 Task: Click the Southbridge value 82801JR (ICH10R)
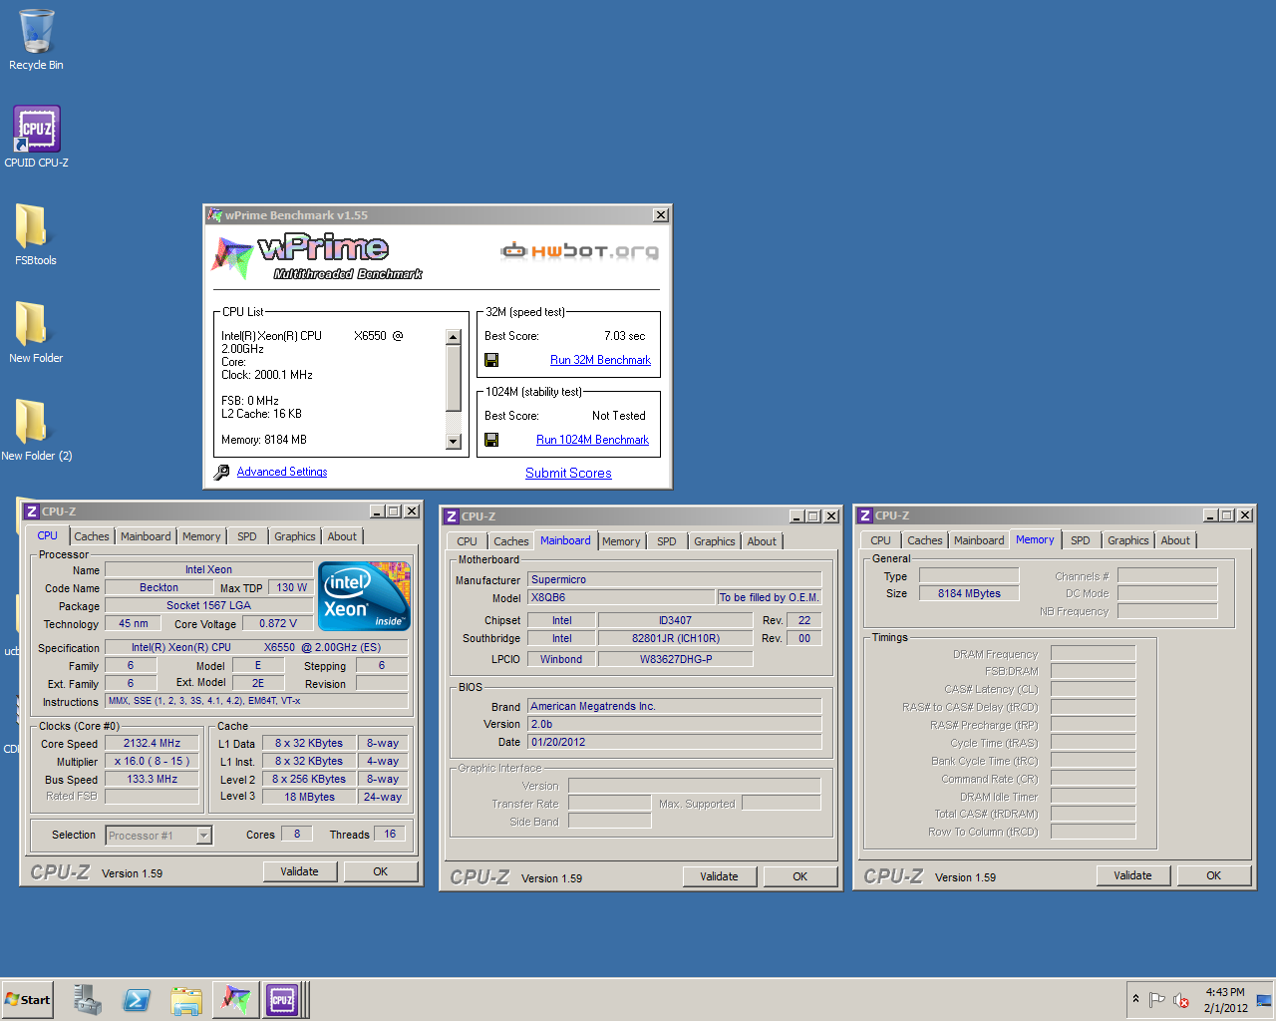[x=675, y=638]
